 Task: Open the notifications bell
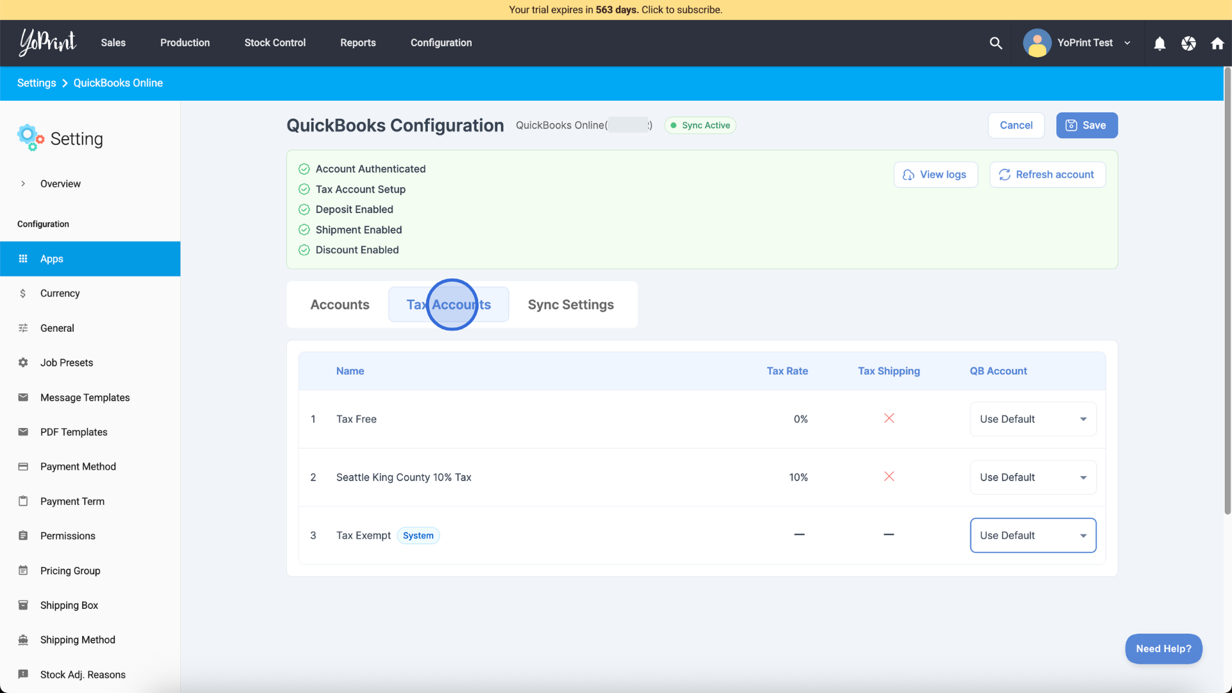pyautogui.click(x=1159, y=43)
